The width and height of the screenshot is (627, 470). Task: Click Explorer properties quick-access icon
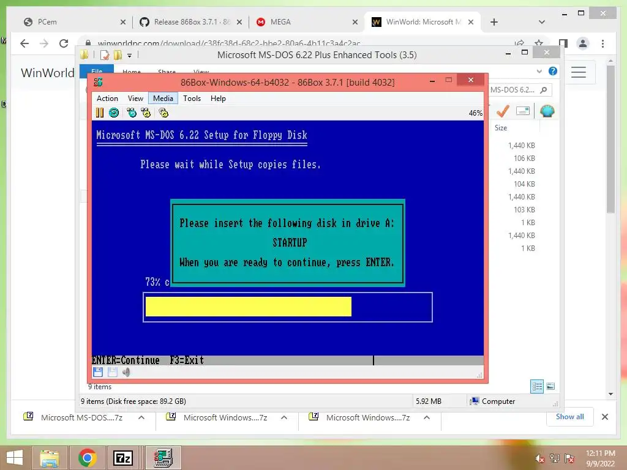point(105,54)
